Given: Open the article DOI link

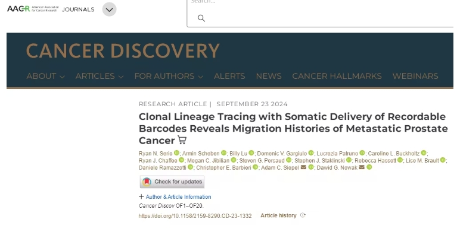Looking at the screenshot, I should coord(195,216).
